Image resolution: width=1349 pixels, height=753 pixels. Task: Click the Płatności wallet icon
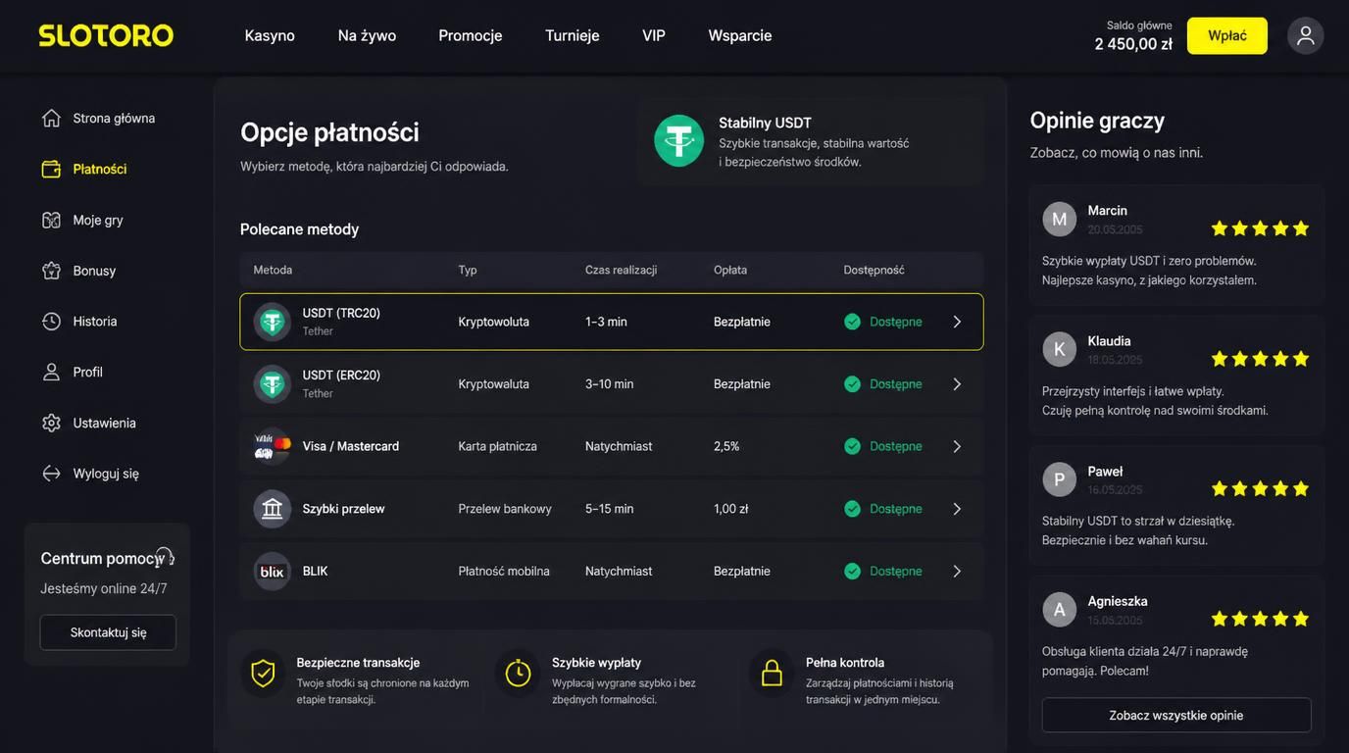pos(52,169)
